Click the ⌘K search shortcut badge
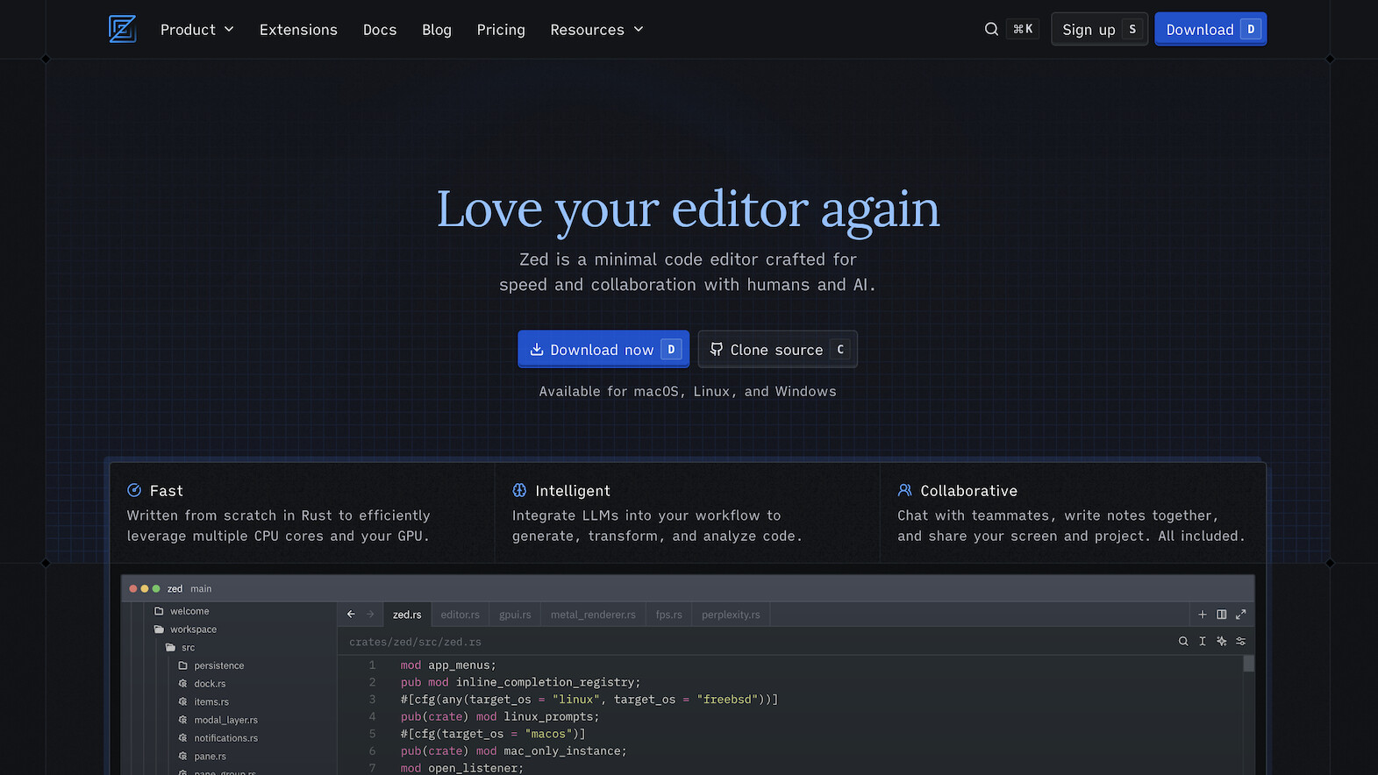Viewport: 1378px width, 775px height. (1023, 29)
